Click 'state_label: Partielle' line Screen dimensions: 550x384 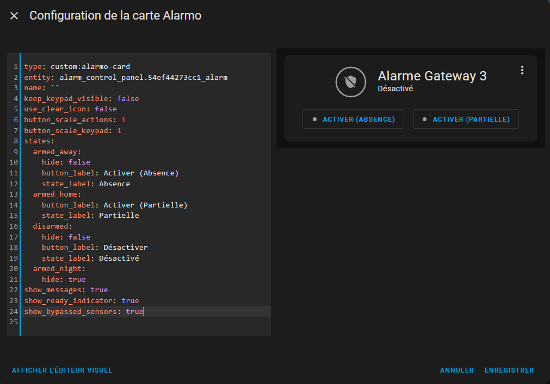pos(90,215)
